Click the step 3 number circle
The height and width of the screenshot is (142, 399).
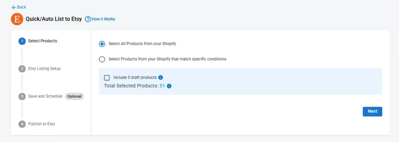(22, 96)
